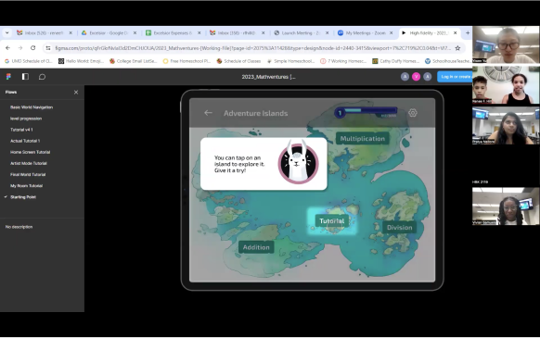
Task: Click the browser forward arrow
Action: pos(20,48)
